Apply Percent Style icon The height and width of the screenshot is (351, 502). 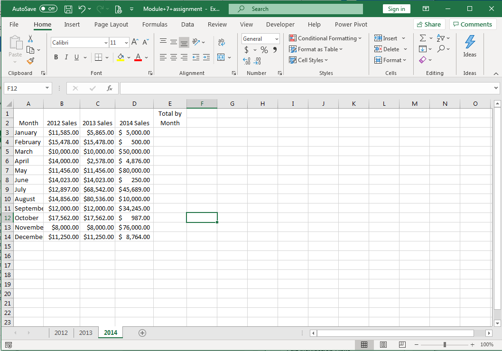coord(264,50)
